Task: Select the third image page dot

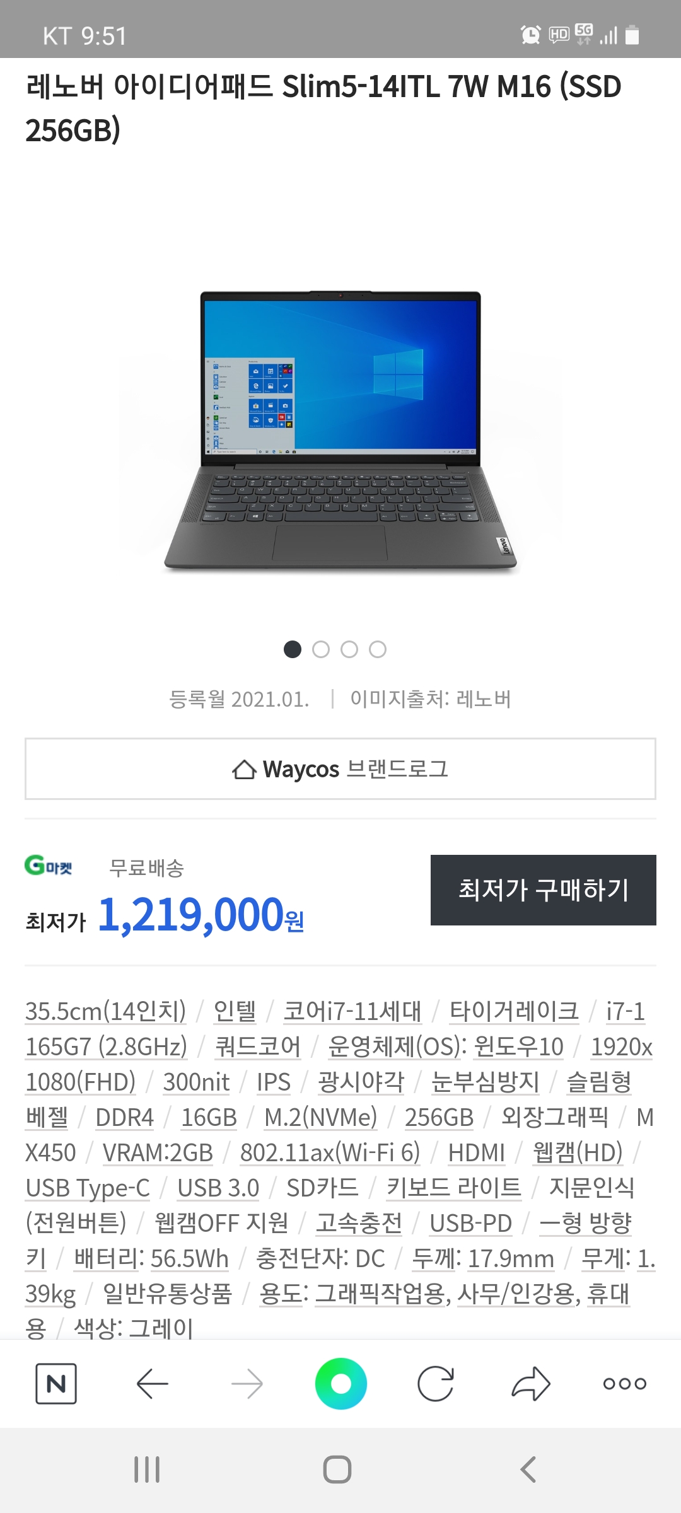Action: tap(349, 649)
